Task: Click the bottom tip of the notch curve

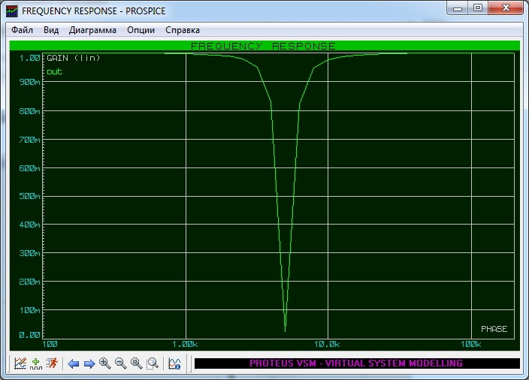Action: pyautogui.click(x=285, y=330)
